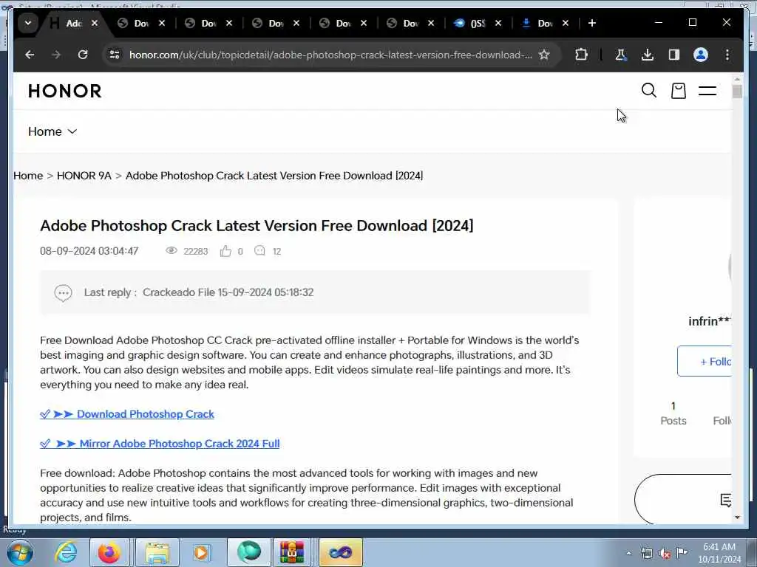Launch Internet Explorer from the taskbar
The height and width of the screenshot is (567, 757).
[x=66, y=552]
